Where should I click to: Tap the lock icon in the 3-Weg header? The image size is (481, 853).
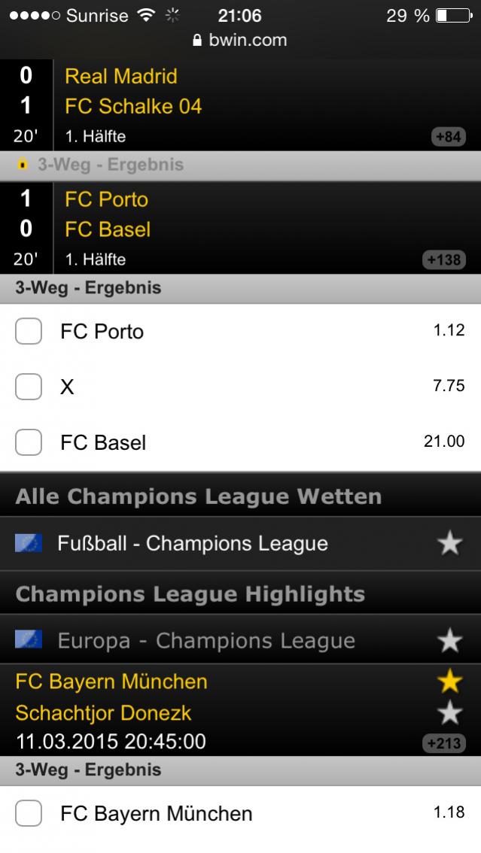(x=23, y=165)
